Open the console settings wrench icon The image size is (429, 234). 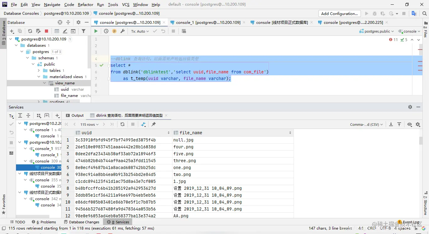tap(122, 31)
